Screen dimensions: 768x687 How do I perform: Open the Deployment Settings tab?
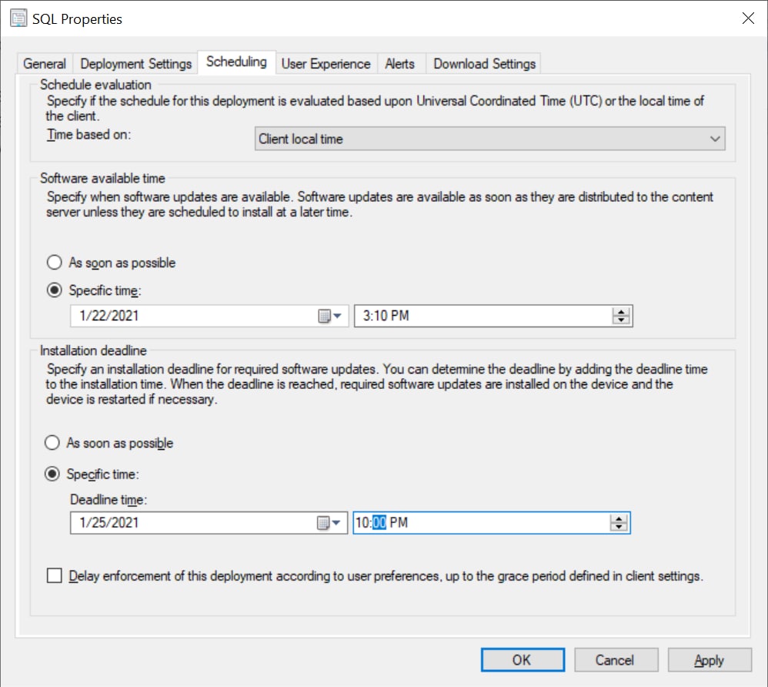coord(135,64)
